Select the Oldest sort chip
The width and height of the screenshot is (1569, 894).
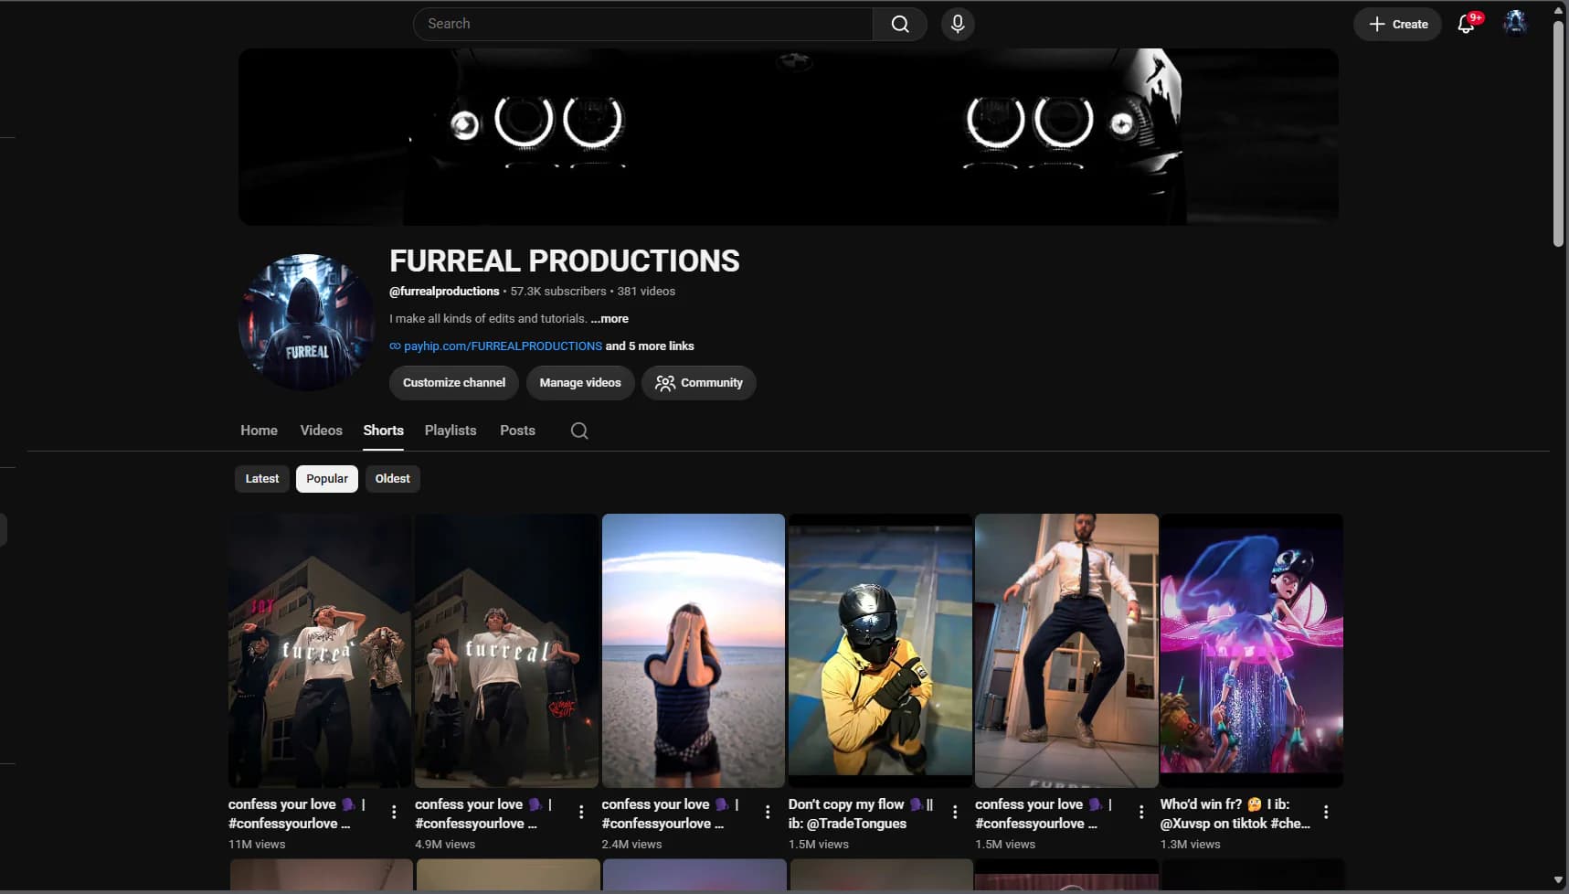coord(393,479)
